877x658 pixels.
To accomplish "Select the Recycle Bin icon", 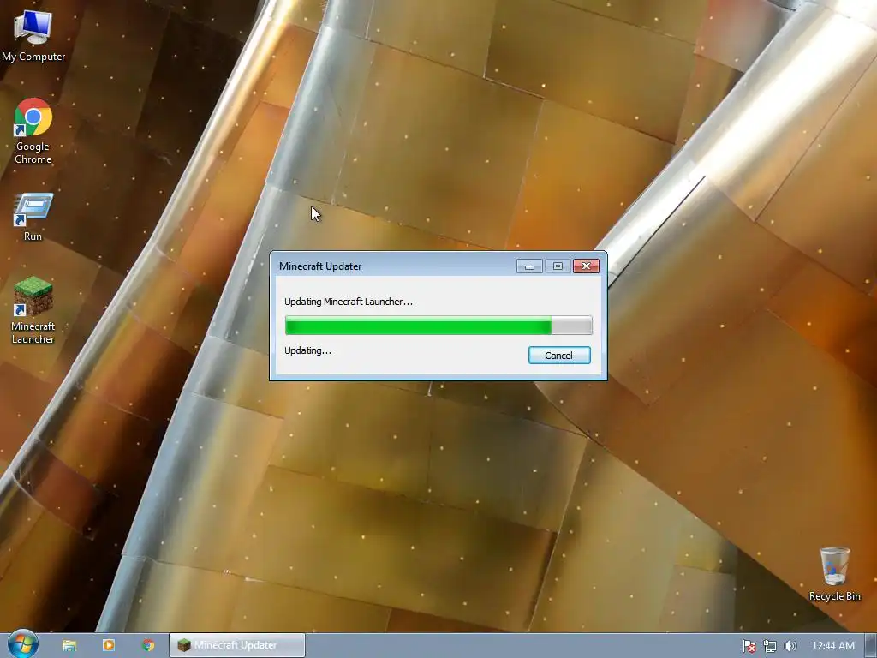I will coord(834,574).
